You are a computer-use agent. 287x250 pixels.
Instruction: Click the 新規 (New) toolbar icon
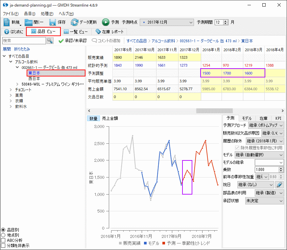click(x=7, y=22)
